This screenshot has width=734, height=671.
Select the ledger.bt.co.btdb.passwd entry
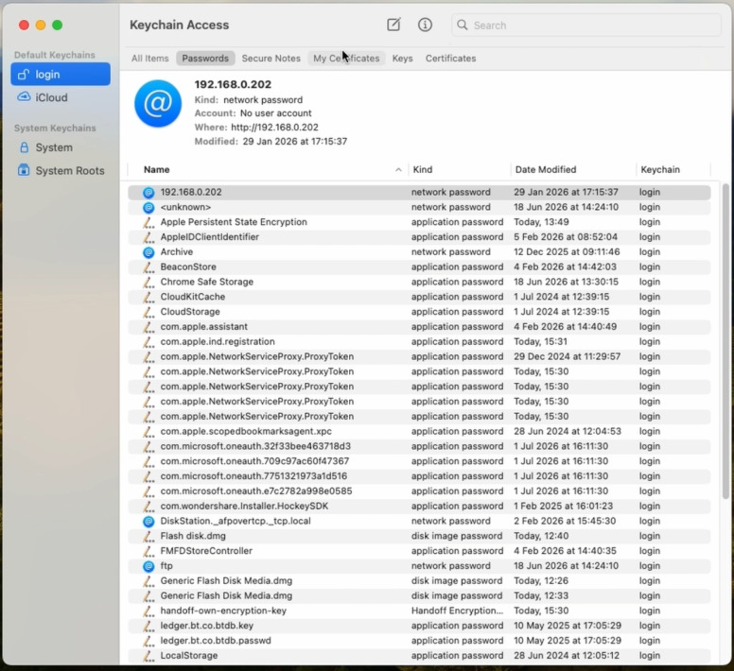point(419,641)
